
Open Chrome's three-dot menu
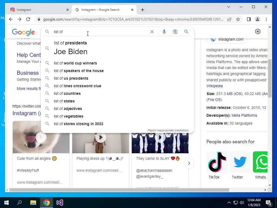click(266, 19)
